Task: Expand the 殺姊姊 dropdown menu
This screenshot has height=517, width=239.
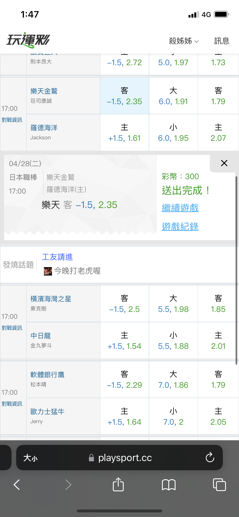Action: [184, 41]
